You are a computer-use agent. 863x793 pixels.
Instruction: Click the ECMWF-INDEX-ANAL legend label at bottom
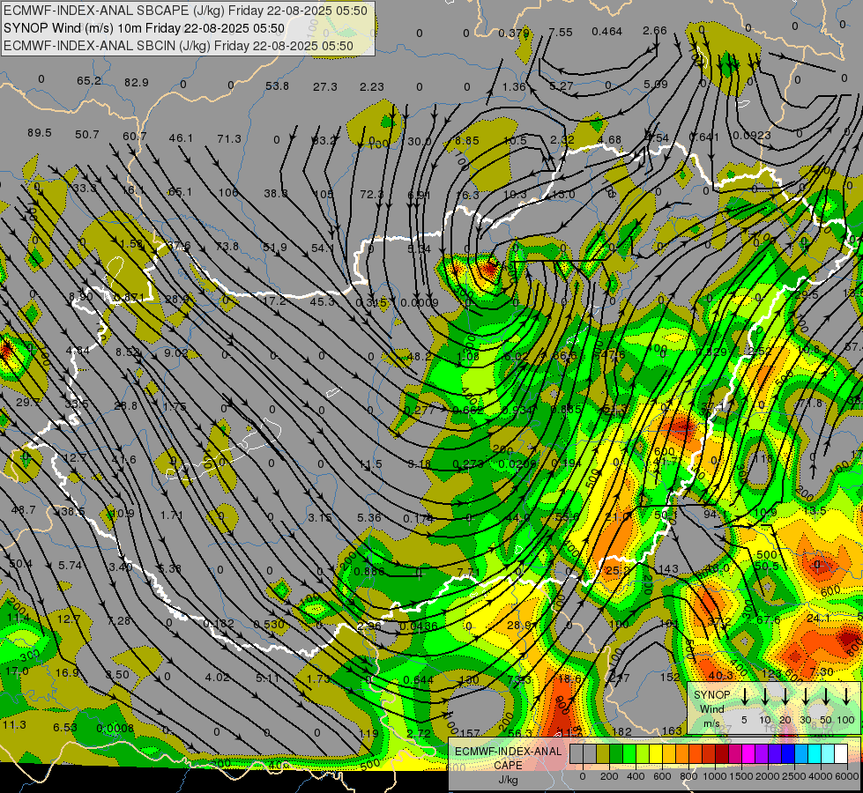tap(508, 752)
